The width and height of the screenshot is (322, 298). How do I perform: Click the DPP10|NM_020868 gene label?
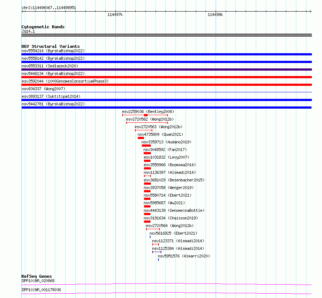(38, 281)
